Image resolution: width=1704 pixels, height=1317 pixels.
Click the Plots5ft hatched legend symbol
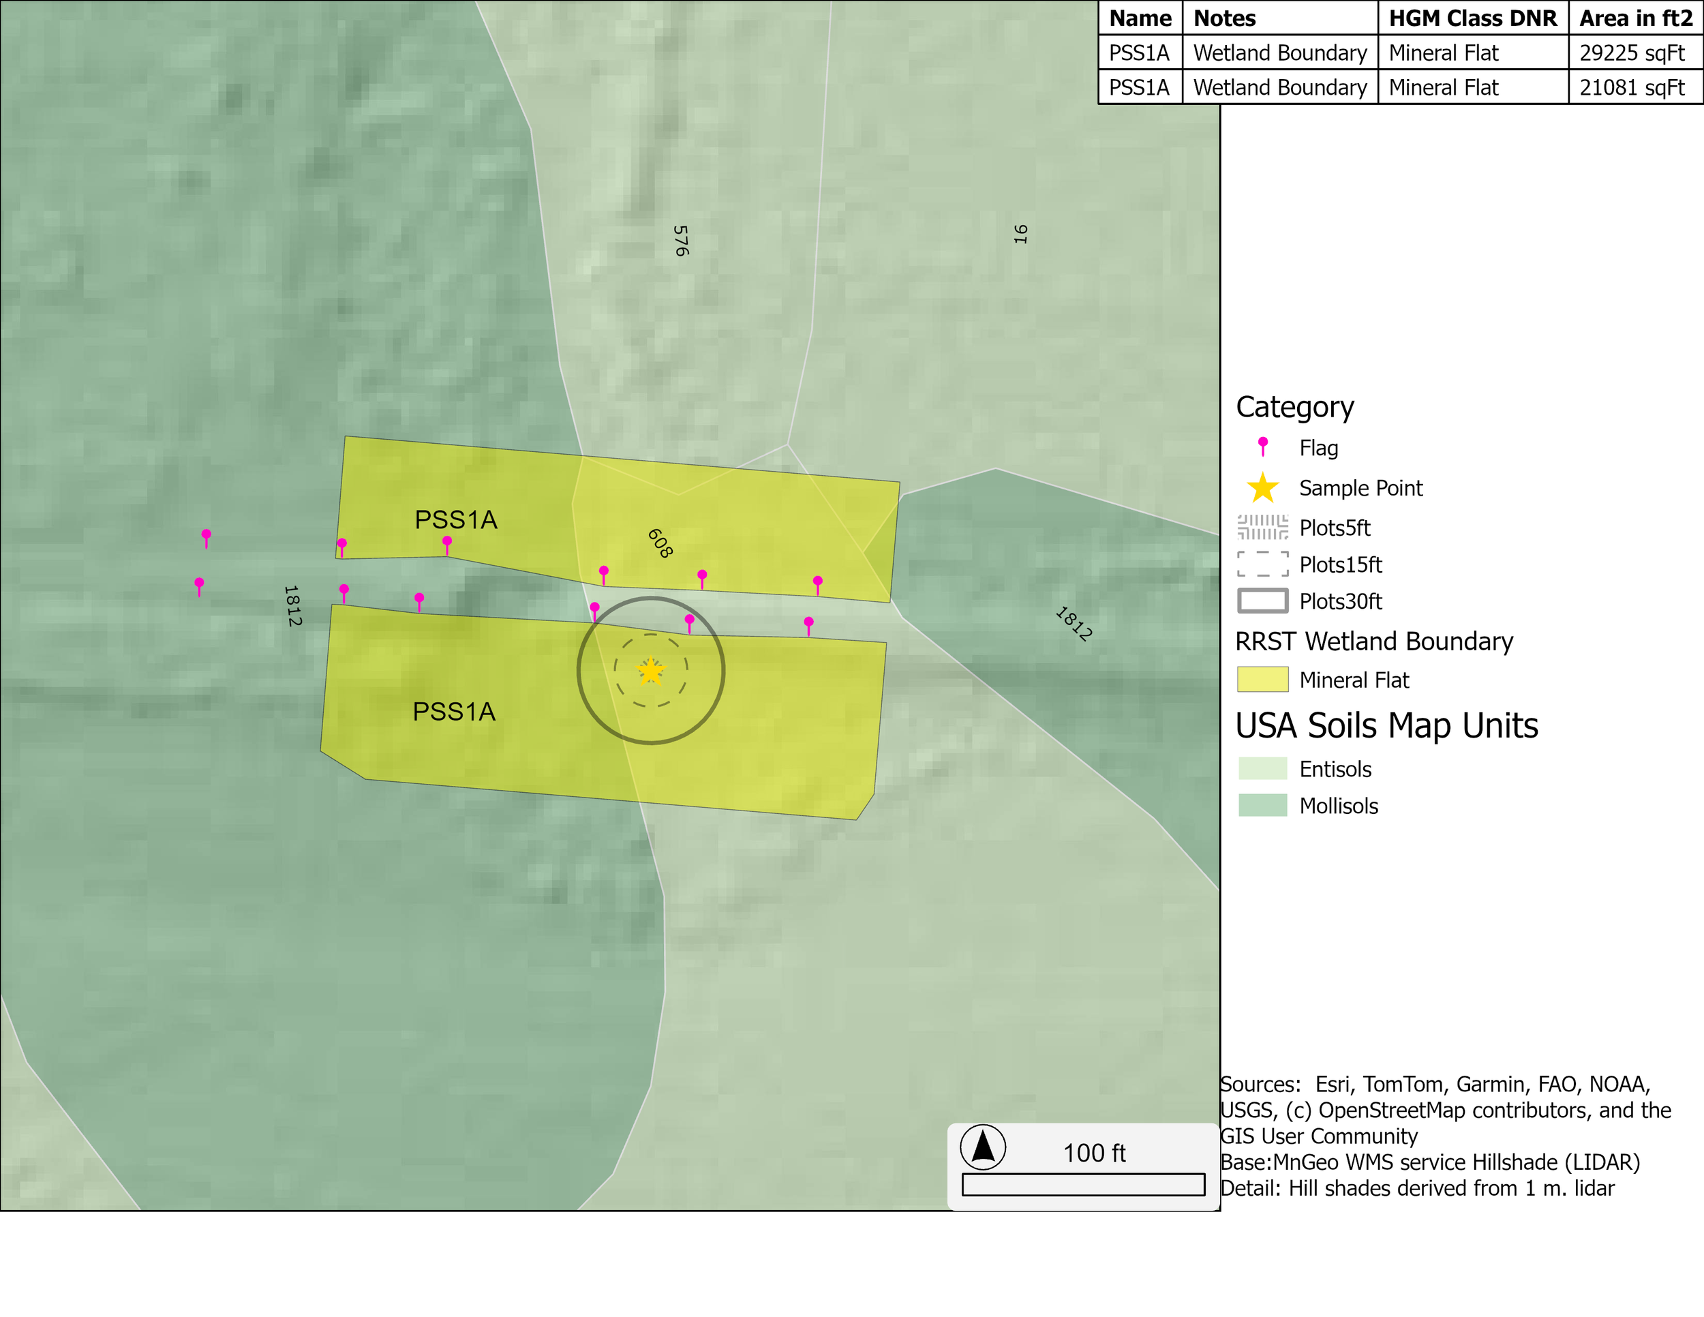(x=1262, y=528)
